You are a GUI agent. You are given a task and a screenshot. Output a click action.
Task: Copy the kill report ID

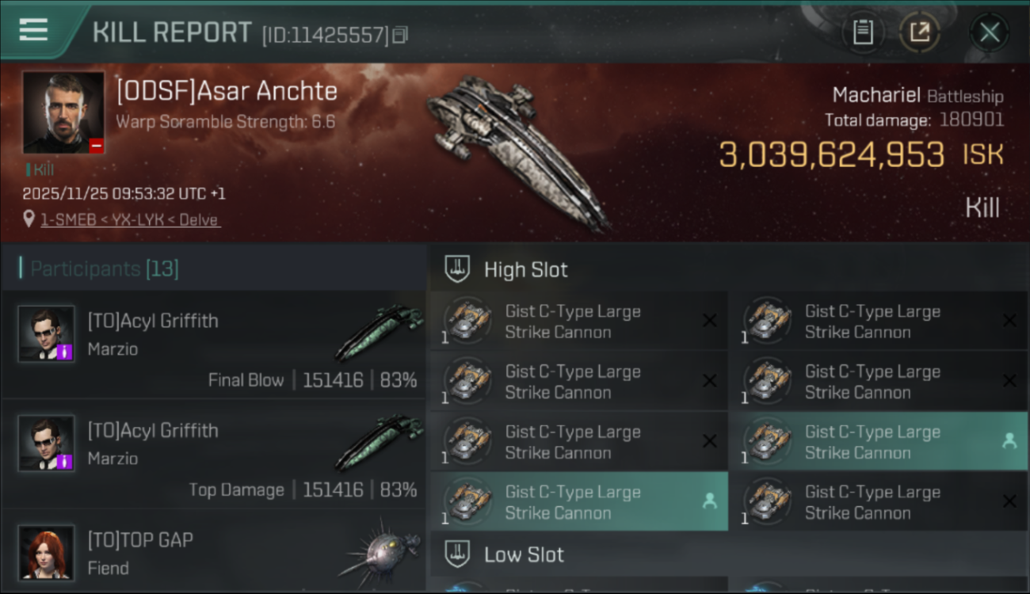(400, 35)
